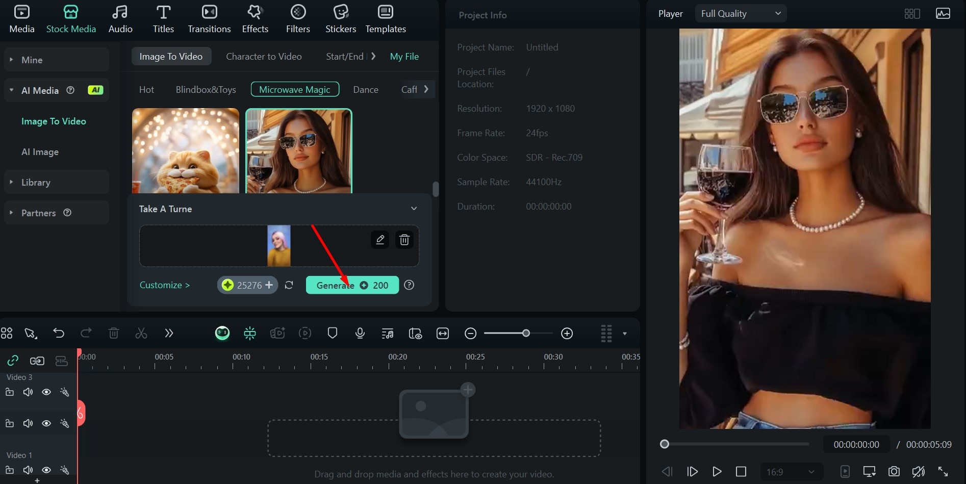966x484 pixels.
Task: Select the Hot category
Action: [146, 90]
